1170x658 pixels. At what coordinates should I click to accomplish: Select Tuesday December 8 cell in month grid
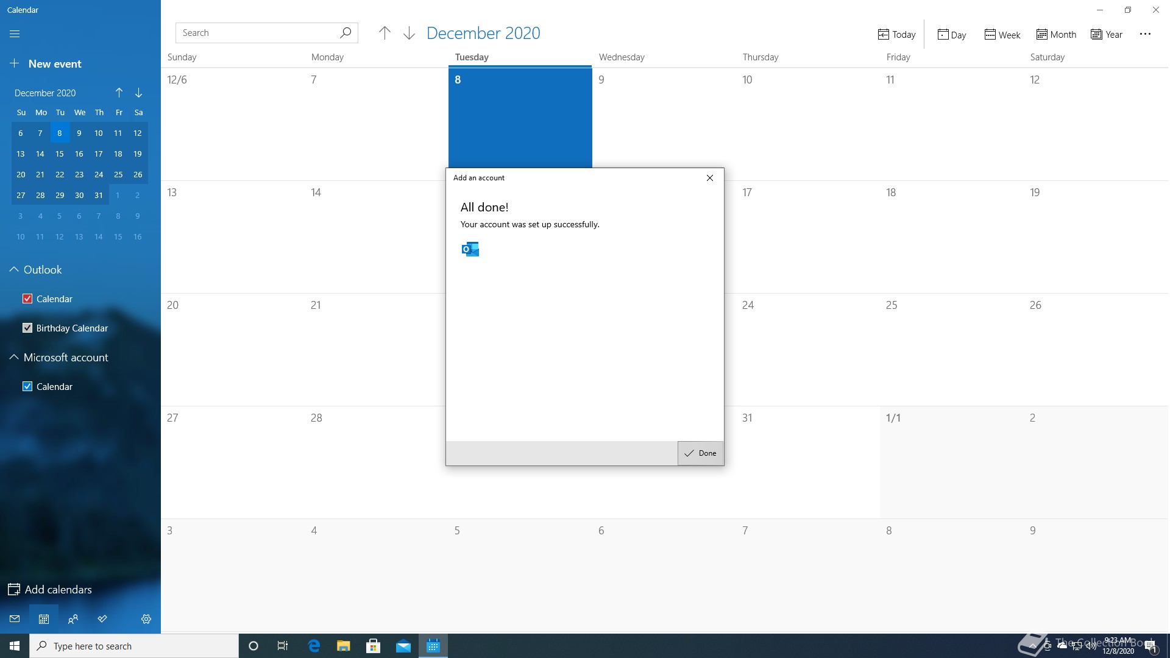click(520, 118)
